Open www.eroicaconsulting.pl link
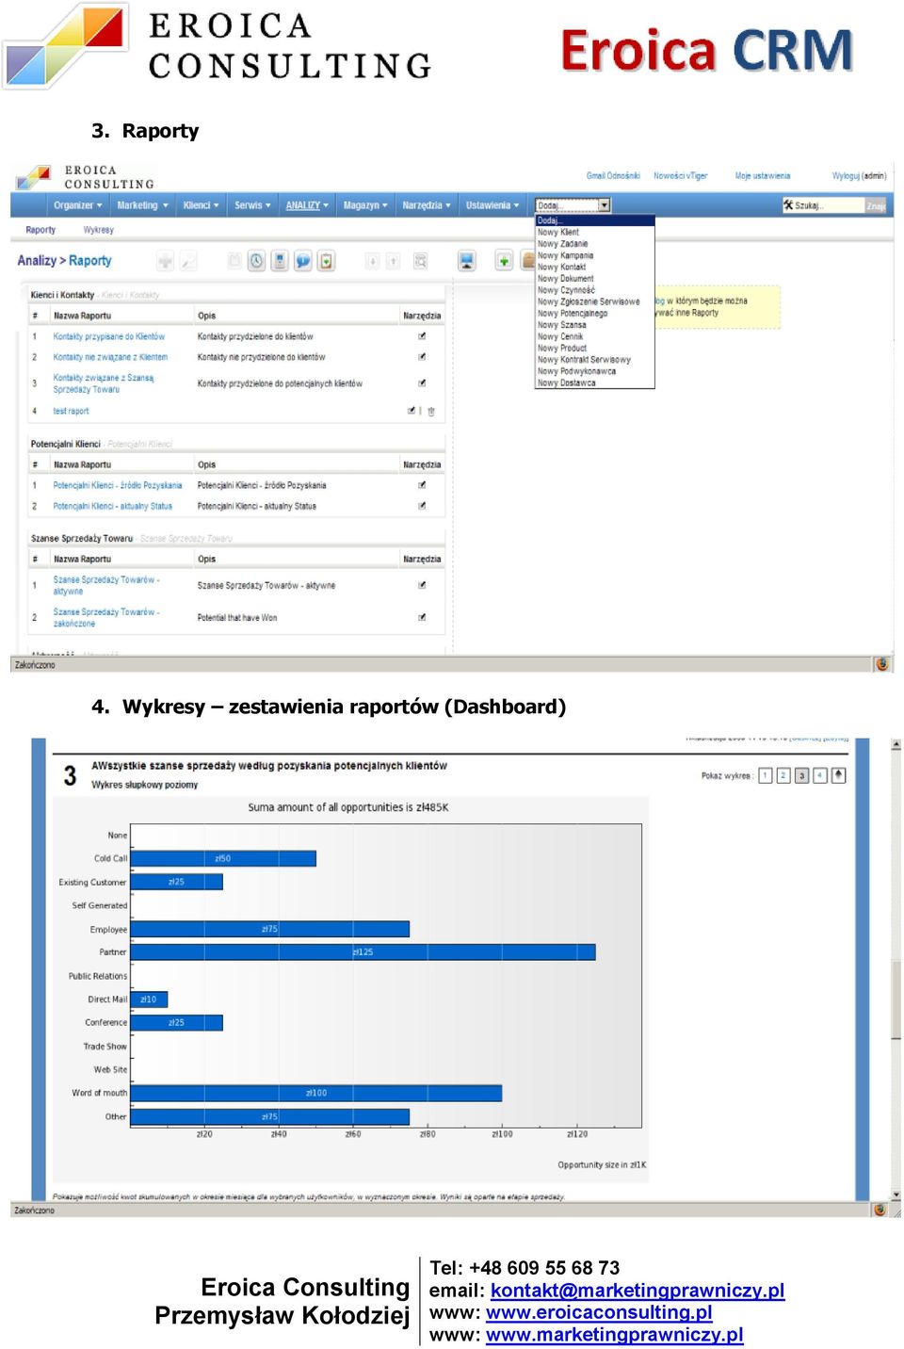The width and height of the screenshot is (904, 1349). (599, 1312)
